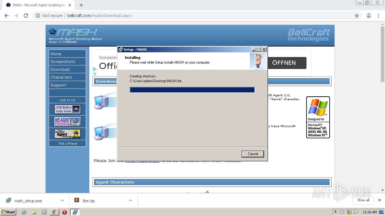Close the MASH browser tab
Image resolution: width=385 pixels, height=216 pixels.
coord(70,5)
